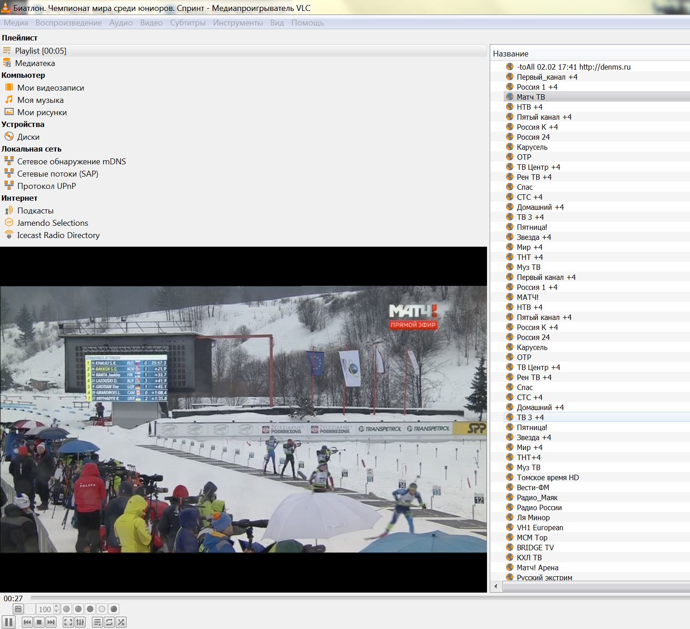Open extended settings equalizer icon

tap(80, 622)
